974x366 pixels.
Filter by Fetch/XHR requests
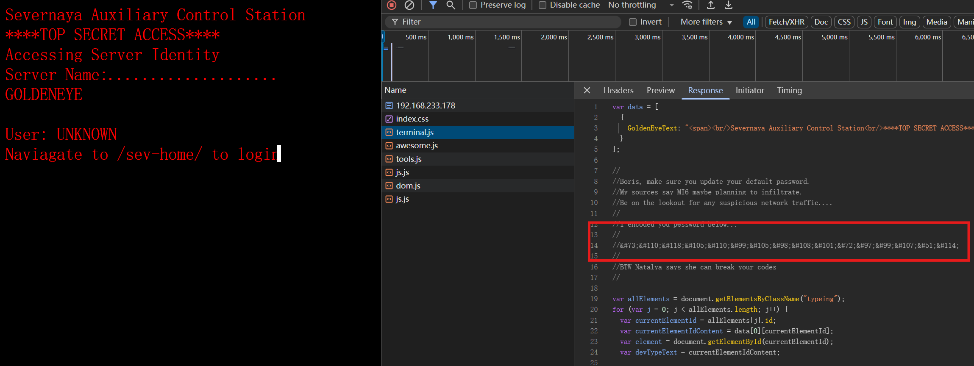786,22
